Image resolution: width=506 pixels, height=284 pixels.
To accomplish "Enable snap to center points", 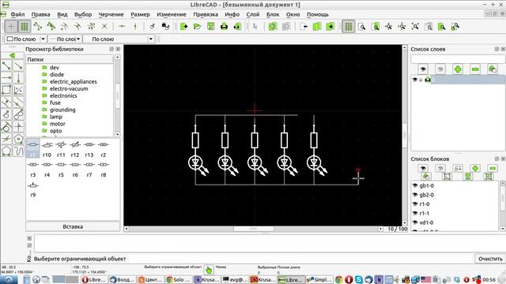I will tap(65, 26).
